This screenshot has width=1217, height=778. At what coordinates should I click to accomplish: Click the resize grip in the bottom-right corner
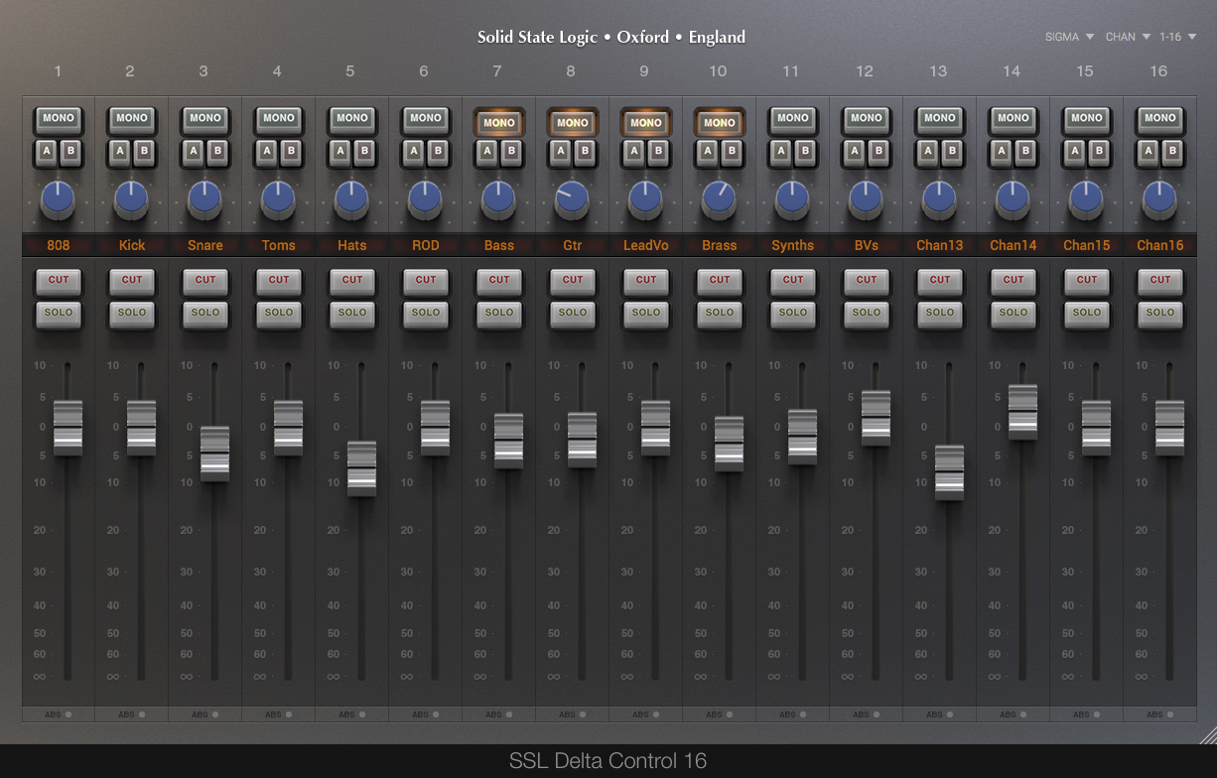tap(1207, 734)
